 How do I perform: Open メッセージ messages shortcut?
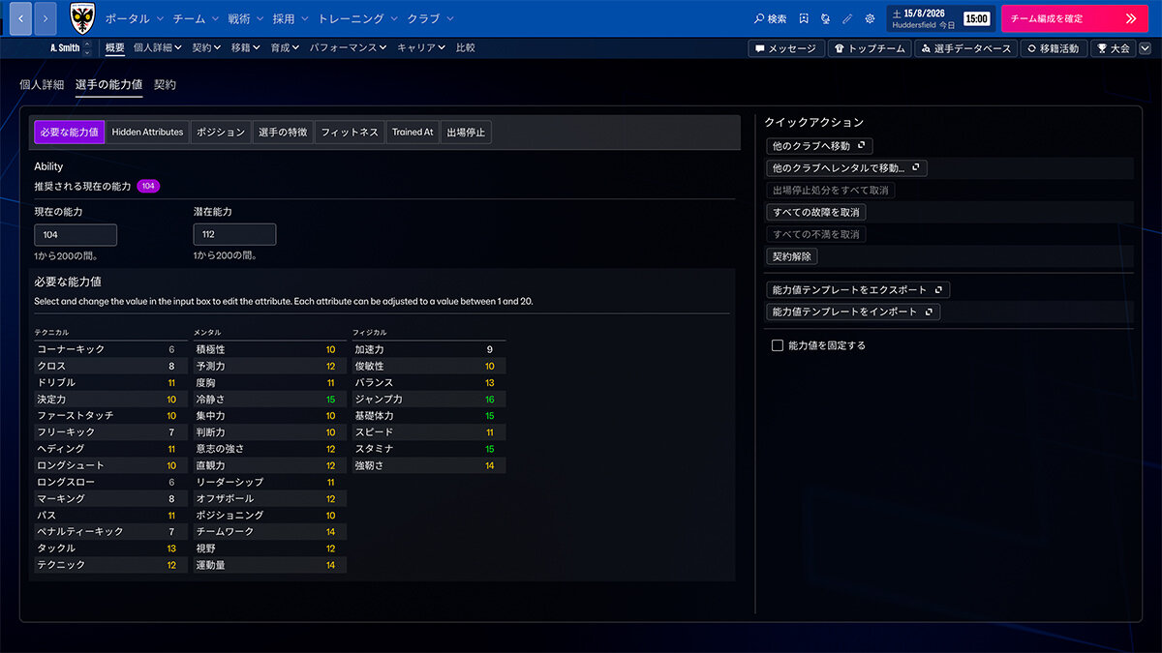(785, 48)
